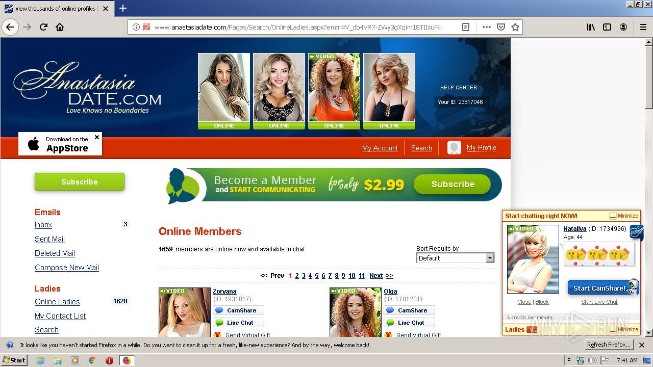Open My Contact List link
Screen dimensions: 653x367
(x=60, y=316)
